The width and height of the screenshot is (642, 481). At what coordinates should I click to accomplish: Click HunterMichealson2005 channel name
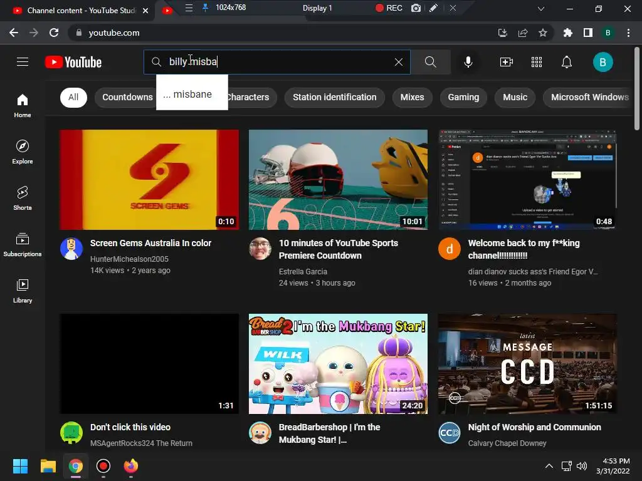129,259
